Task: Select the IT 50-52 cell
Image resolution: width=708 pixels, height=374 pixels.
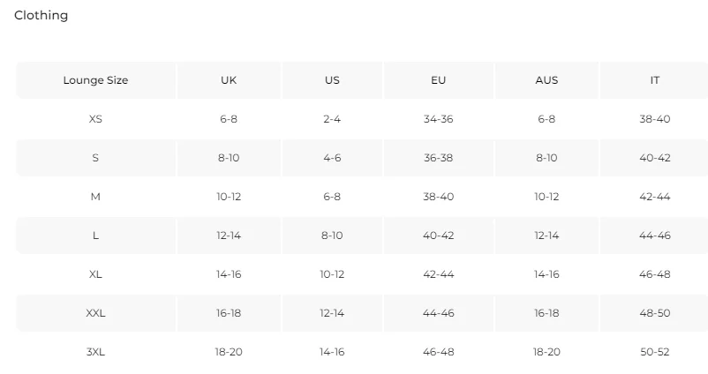Action: click(655, 352)
